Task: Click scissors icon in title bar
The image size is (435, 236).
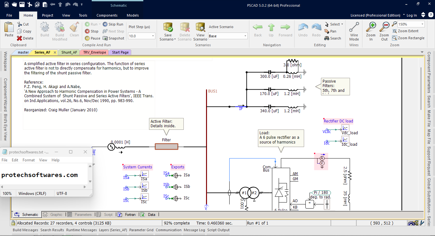Action: tap(30, 5)
